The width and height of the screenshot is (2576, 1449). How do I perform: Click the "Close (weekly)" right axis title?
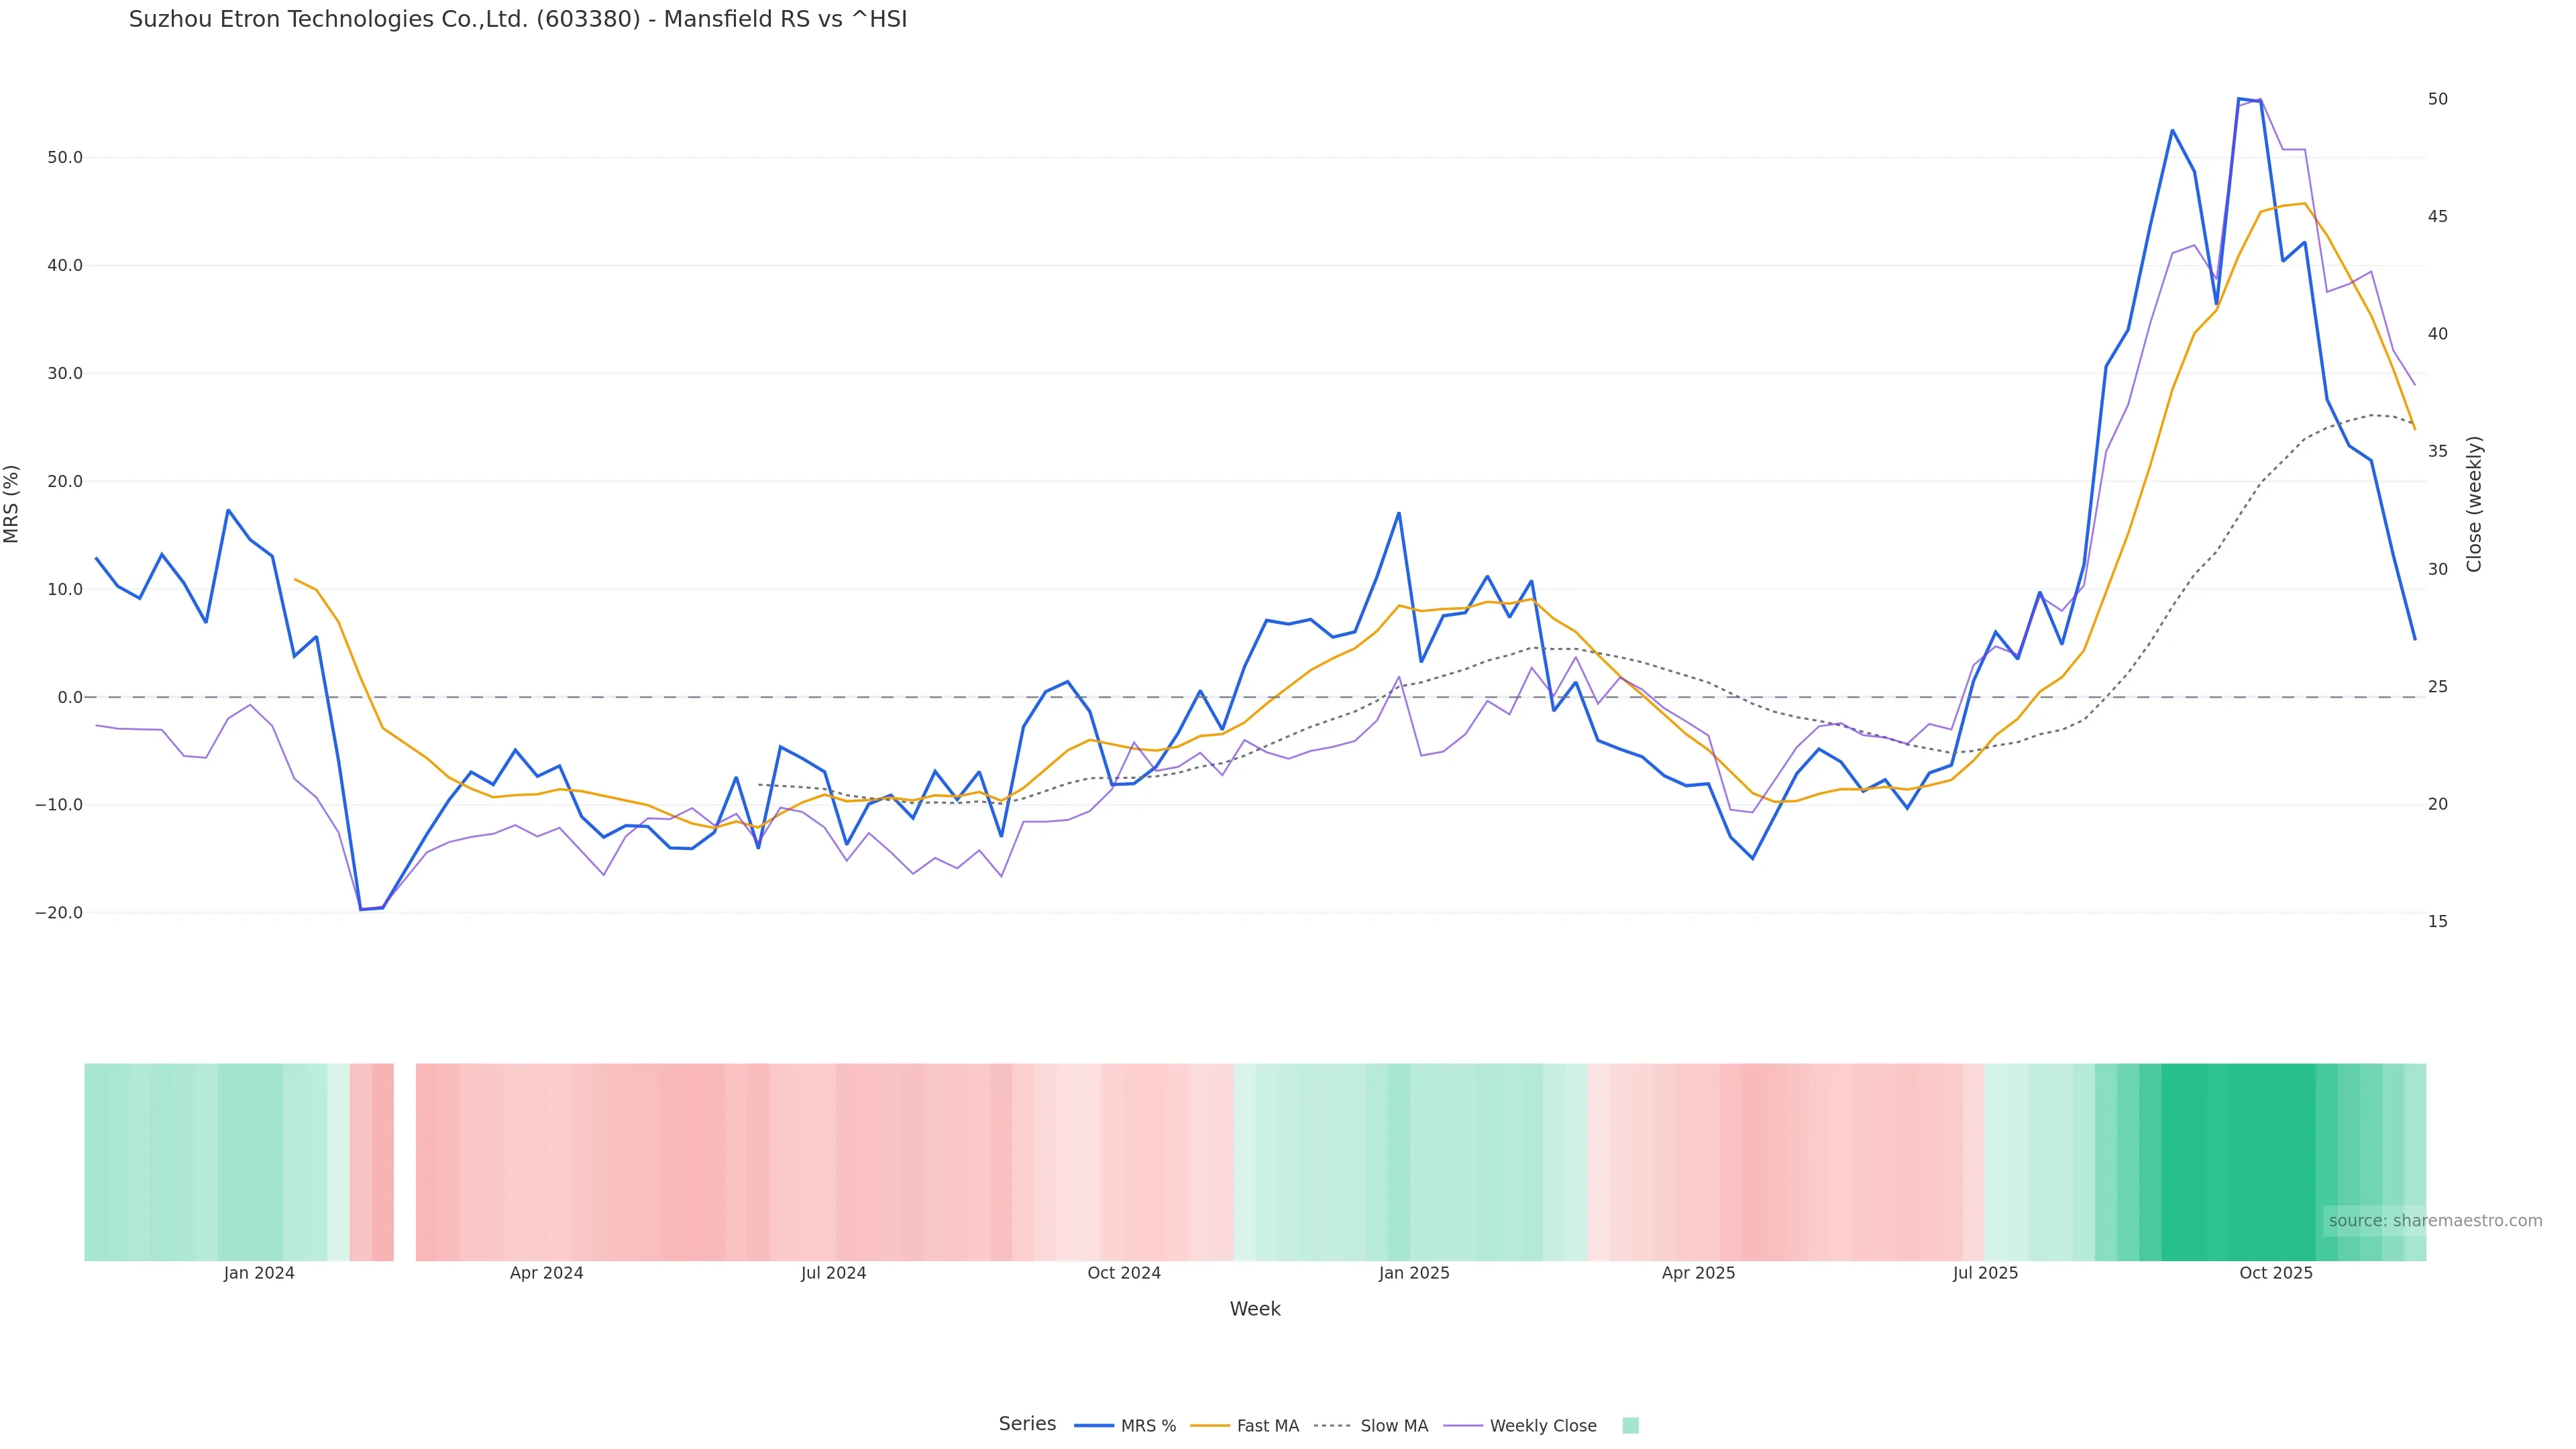pos(2474,504)
